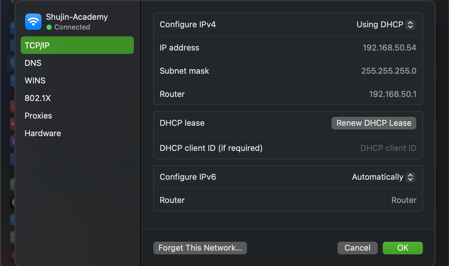Screen dimensions: 449x266
Task: Open the WINS settings
Action: 35,80
